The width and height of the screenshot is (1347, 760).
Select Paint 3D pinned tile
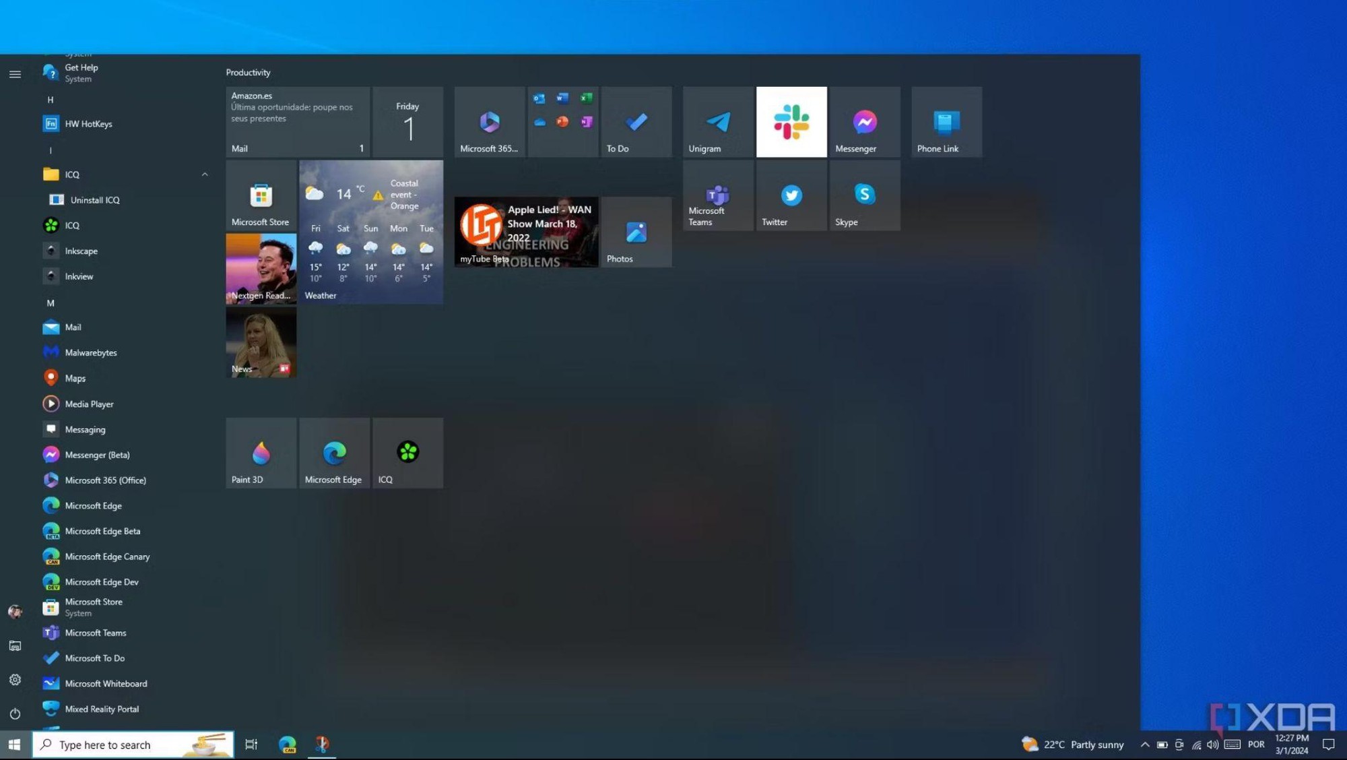[261, 453]
